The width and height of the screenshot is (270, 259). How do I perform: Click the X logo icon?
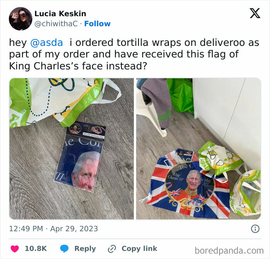click(x=255, y=13)
